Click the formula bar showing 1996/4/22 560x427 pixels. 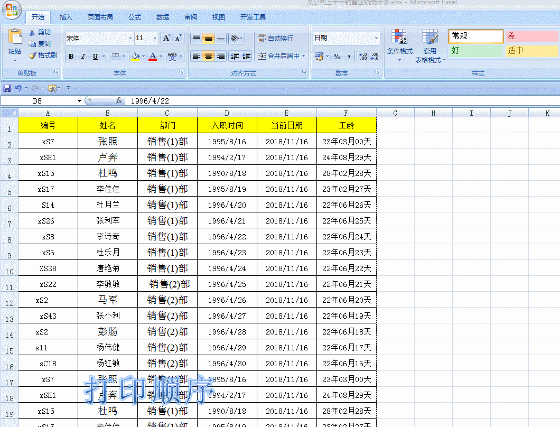point(343,101)
